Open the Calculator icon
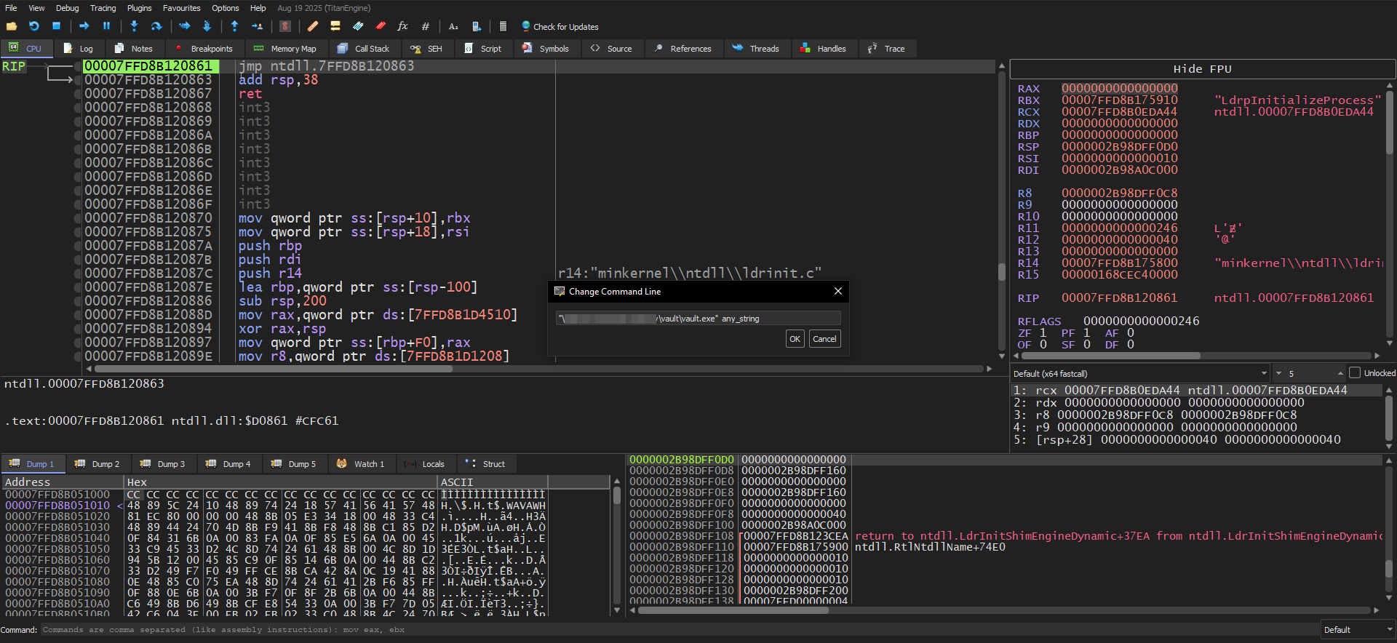The width and height of the screenshot is (1397, 643). pyautogui.click(x=503, y=26)
